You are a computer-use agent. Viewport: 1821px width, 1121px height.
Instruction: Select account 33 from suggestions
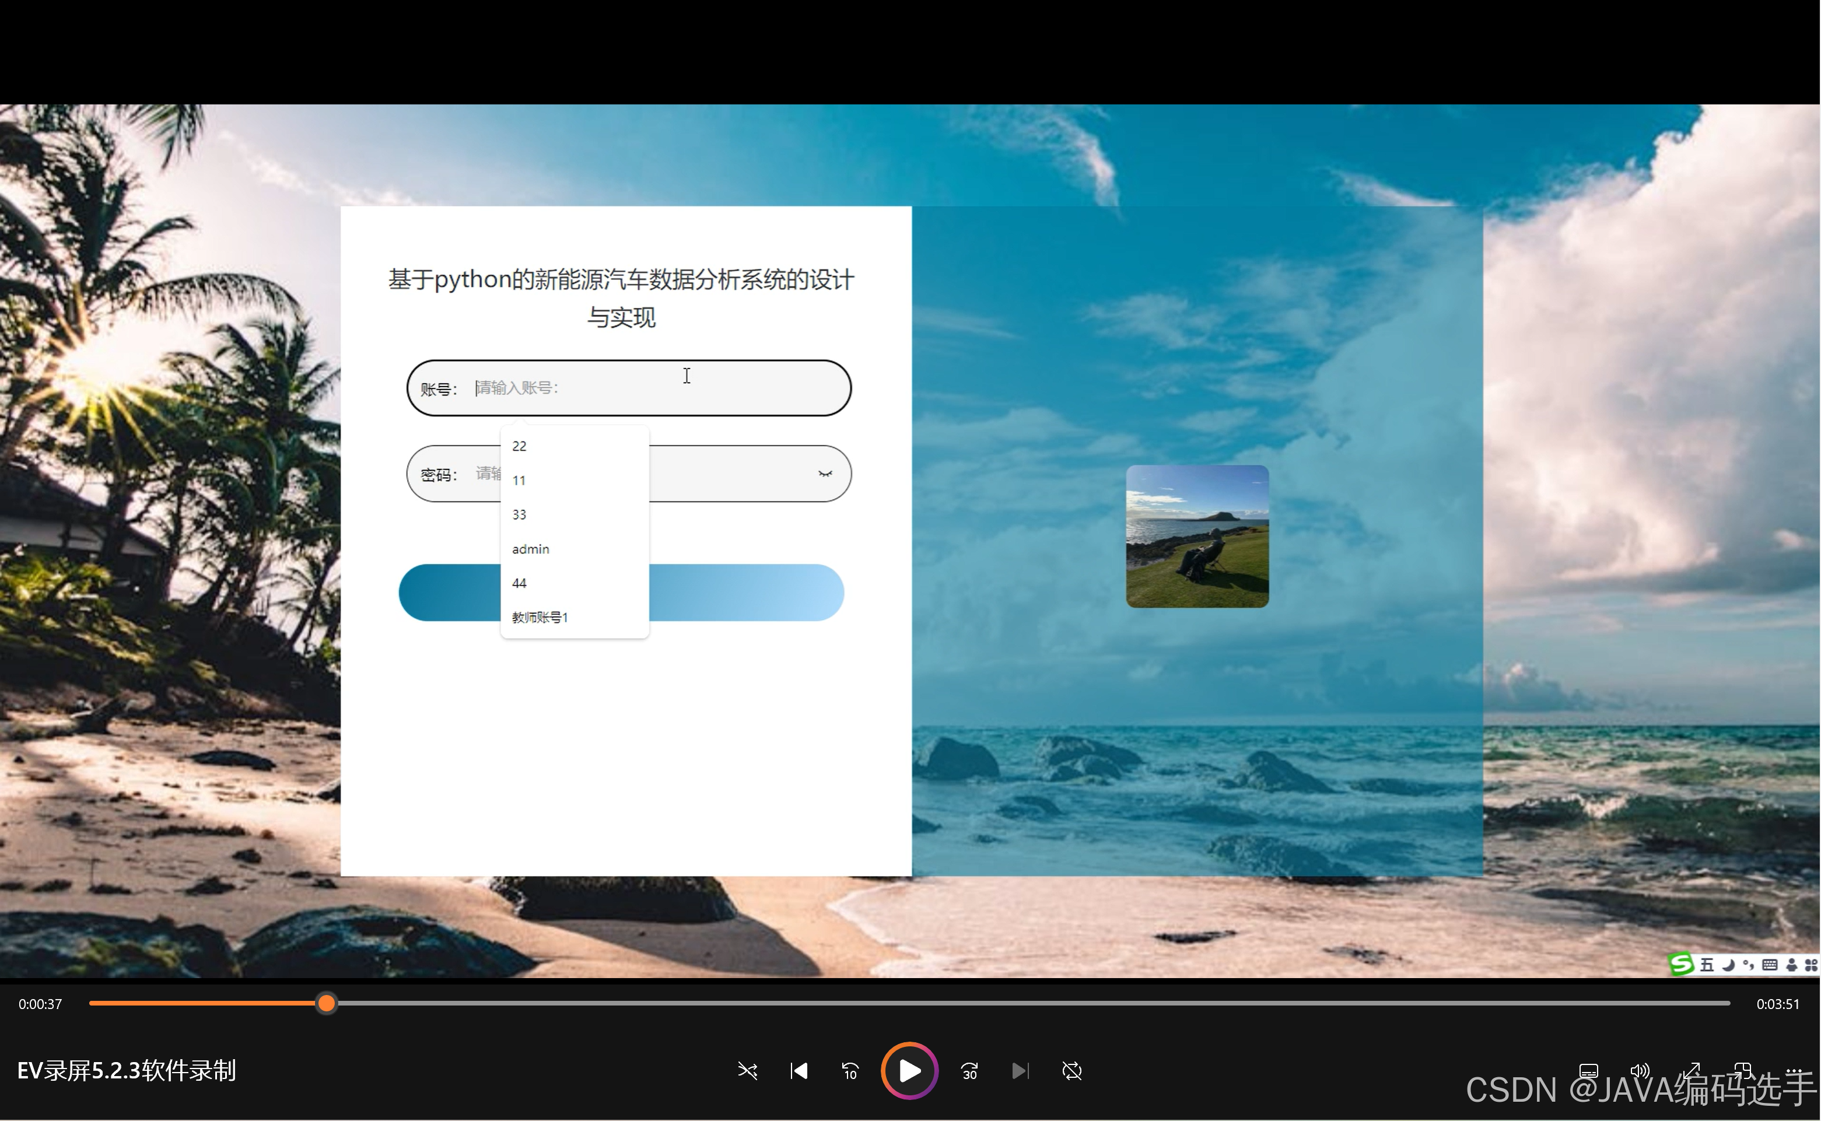pos(575,514)
